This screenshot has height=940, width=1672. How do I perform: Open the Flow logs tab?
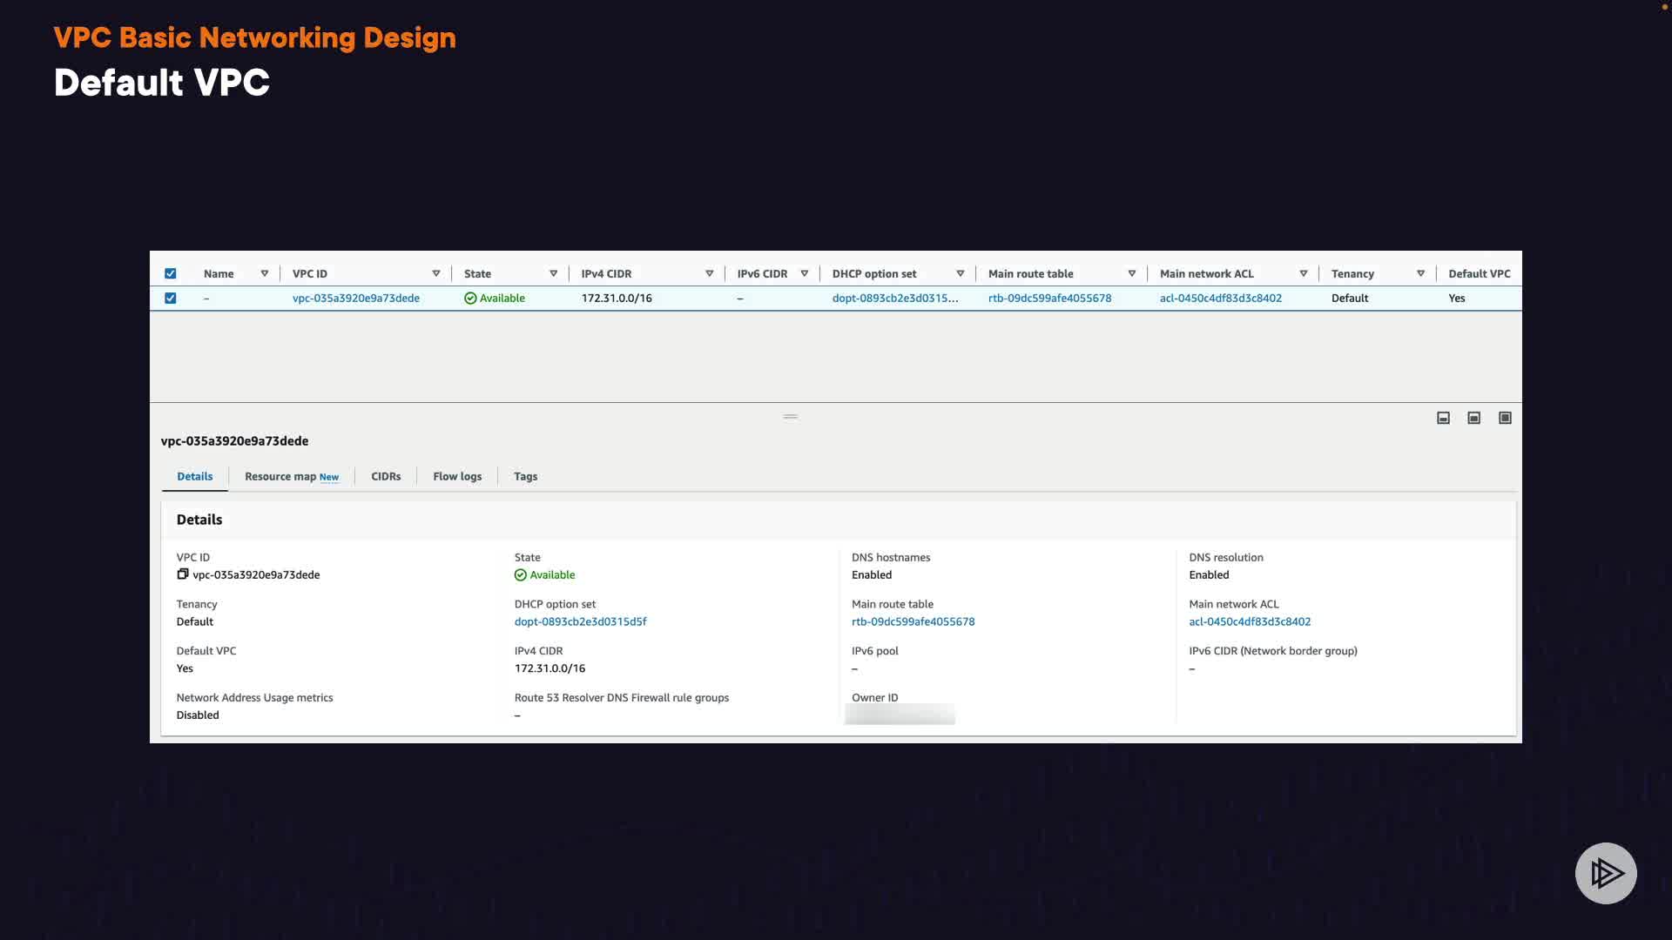click(x=457, y=477)
